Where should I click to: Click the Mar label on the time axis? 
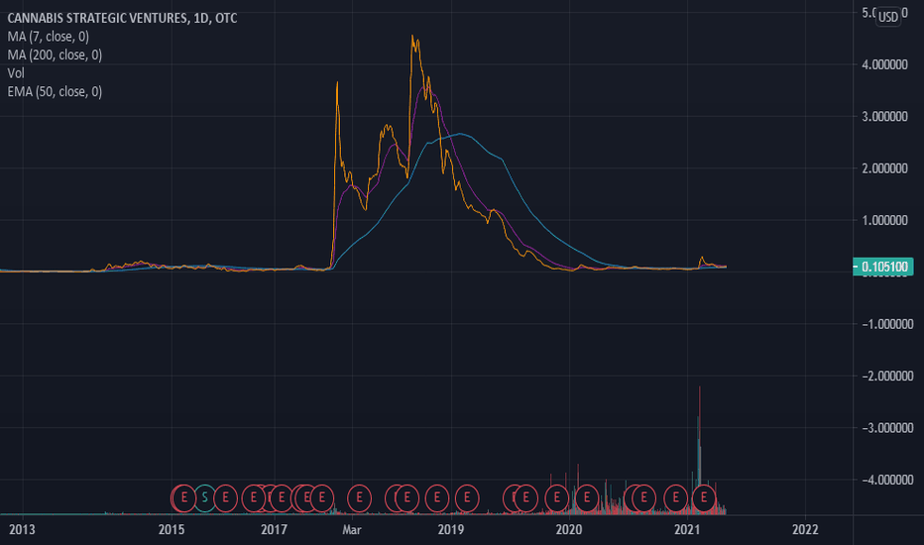pos(352,529)
